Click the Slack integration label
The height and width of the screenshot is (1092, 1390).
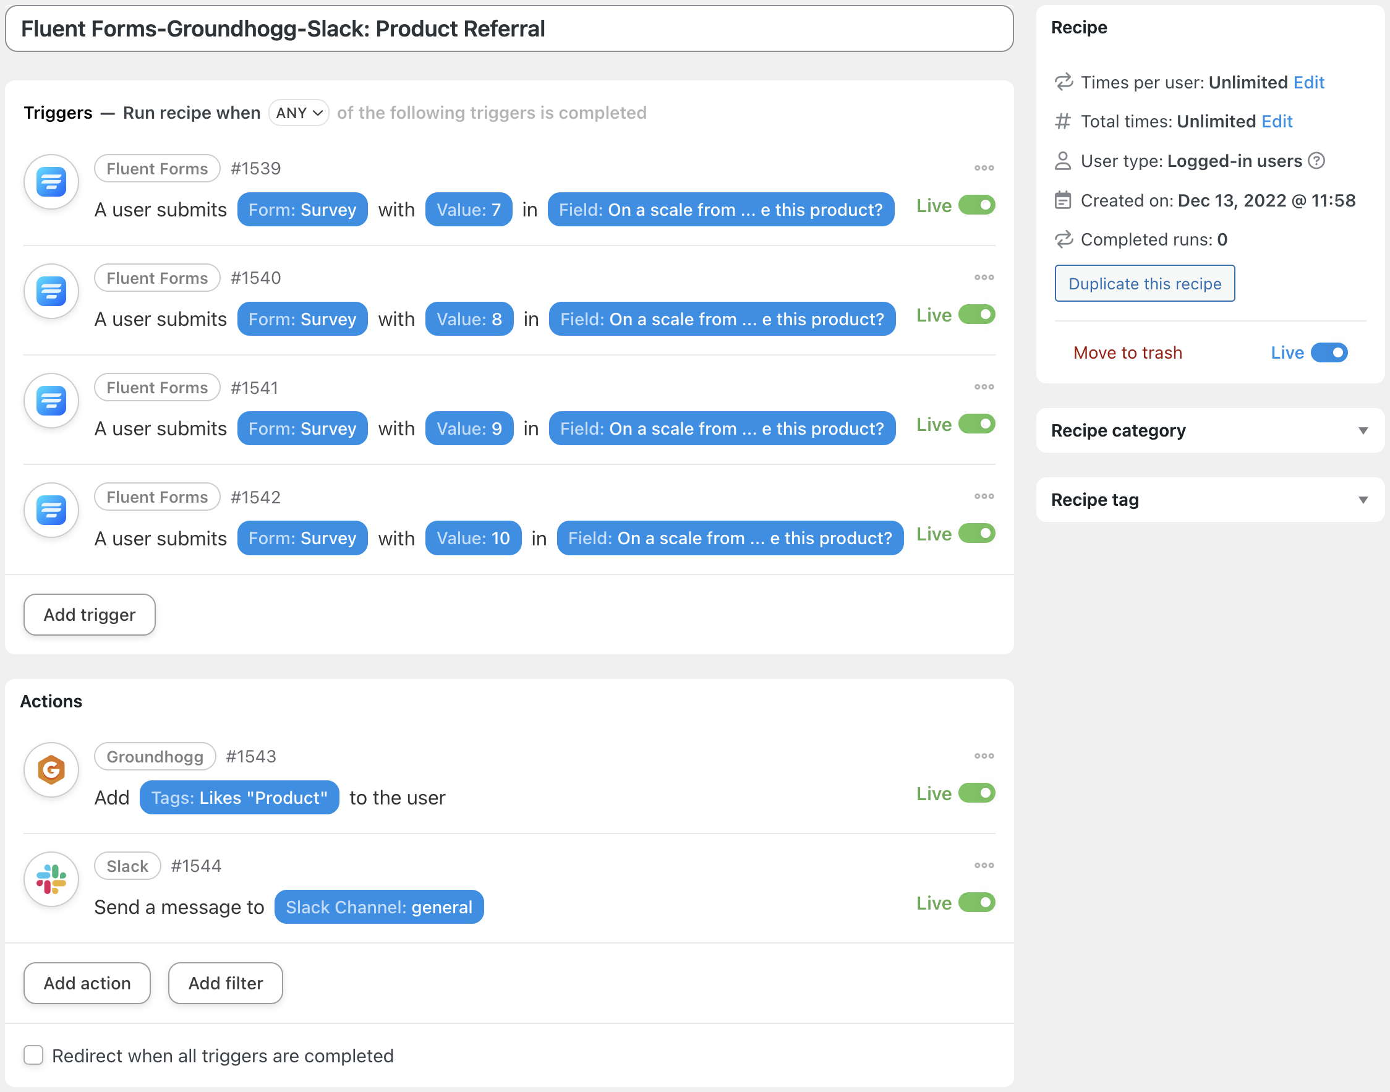[127, 866]
